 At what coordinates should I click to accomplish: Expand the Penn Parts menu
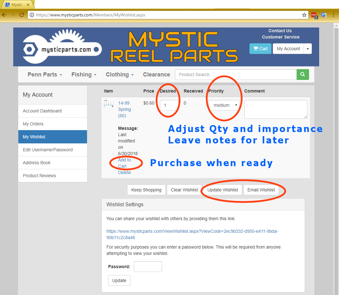click(x=45, y=75)
